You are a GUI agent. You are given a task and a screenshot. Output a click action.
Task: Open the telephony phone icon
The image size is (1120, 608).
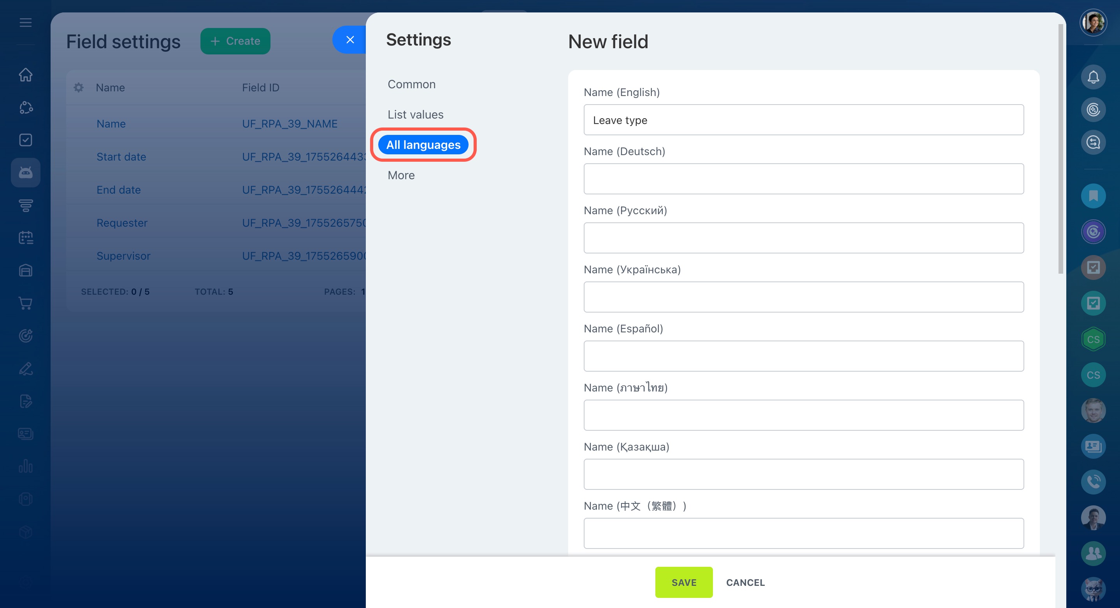1093,482
